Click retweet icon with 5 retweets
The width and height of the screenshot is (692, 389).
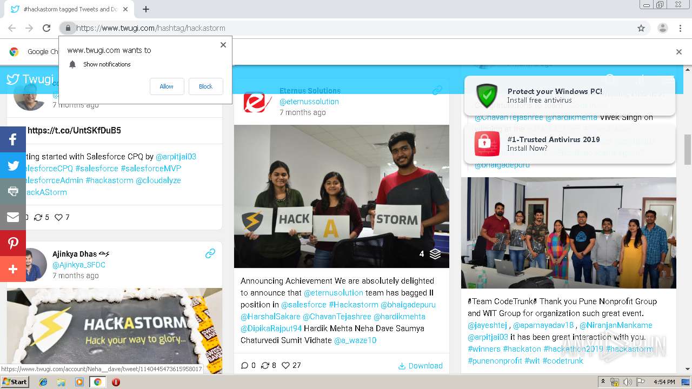(x=38, y=217)
